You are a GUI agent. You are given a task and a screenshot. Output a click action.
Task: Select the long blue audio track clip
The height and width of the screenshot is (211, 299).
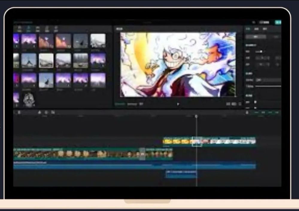tap(135, 166)
